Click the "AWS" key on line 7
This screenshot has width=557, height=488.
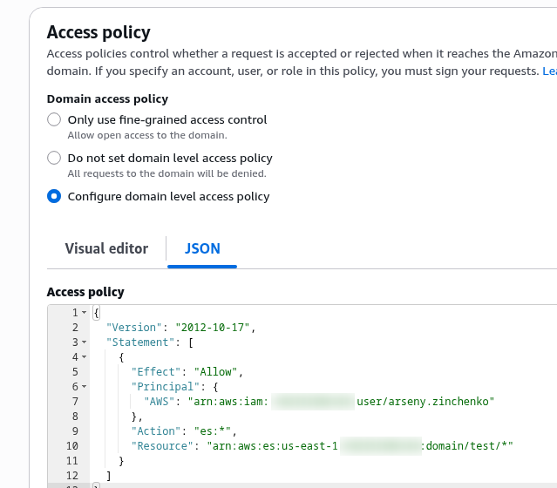click(x=160, y=402)
